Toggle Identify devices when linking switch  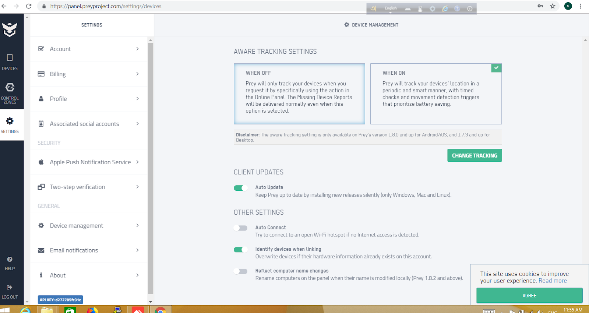[x=240, y=250]
